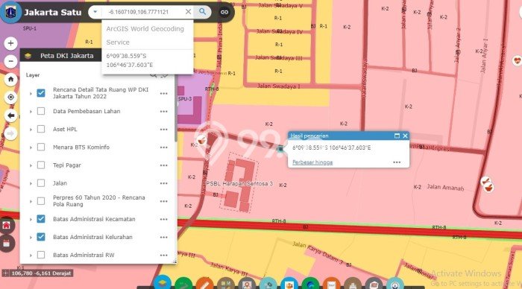Click the search coordinates input field
The height and width of the screenshot is (289, 522).
[x=143, y=12]
